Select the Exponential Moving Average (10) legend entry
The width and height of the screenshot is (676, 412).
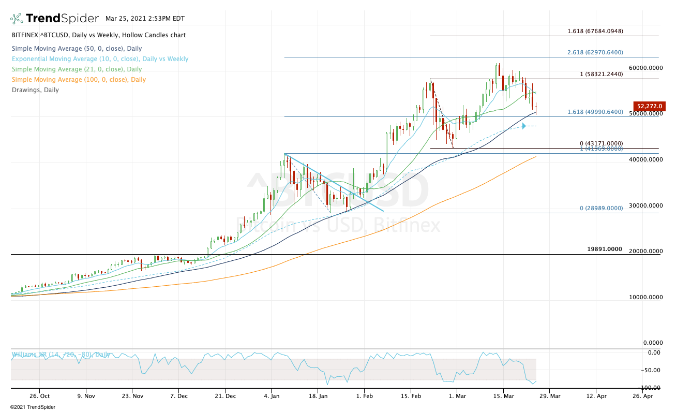pyautogui.click(x=100, y=59)
